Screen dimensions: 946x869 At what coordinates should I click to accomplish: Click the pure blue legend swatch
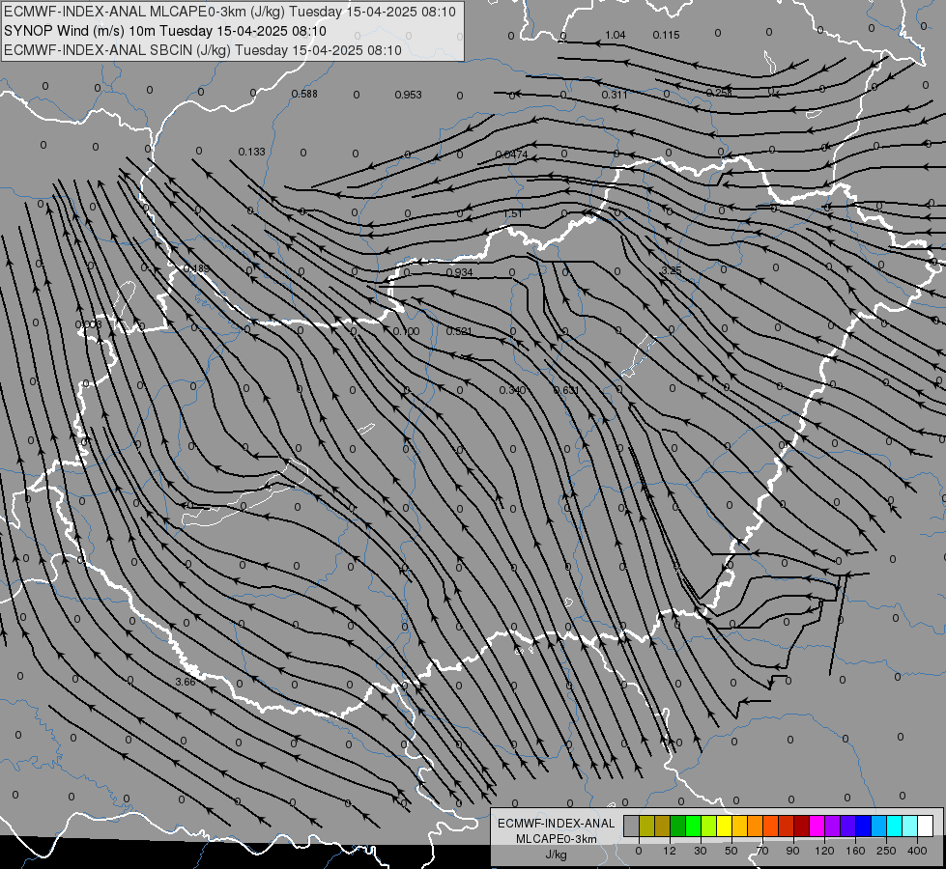[x=863, y=826]
